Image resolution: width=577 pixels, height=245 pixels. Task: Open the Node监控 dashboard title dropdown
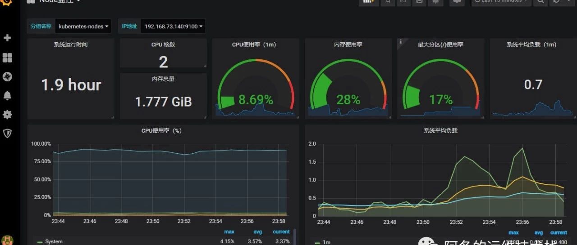pos(54,2)
